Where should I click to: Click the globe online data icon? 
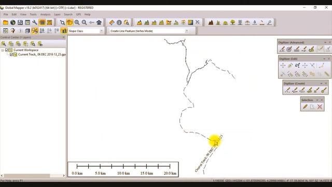tap(13, 22)
